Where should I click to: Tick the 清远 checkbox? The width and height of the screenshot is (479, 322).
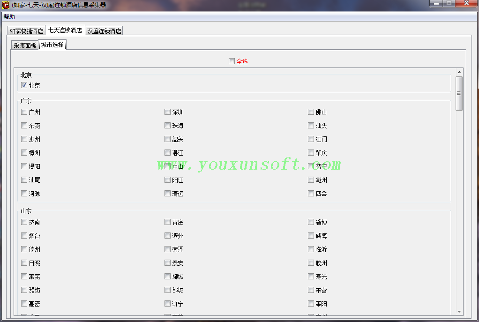167,194
